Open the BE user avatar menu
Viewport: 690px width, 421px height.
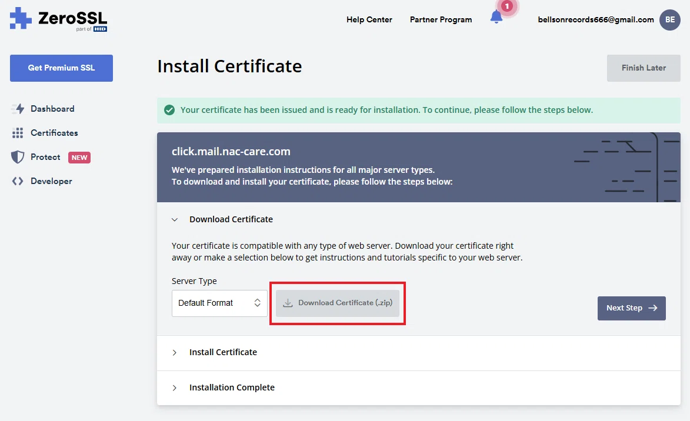pos(670,20)
